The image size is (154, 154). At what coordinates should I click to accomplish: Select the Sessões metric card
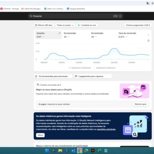pyautogui.click(x=48, y=35)
